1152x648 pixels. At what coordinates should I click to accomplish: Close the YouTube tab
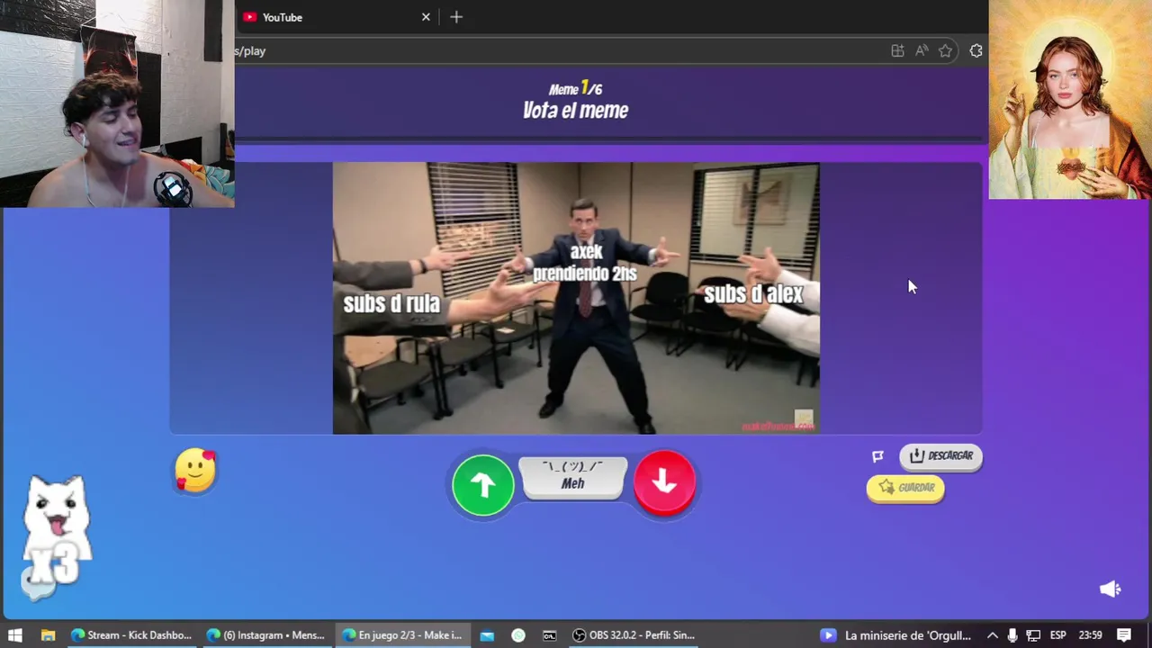tap(426, 17)
